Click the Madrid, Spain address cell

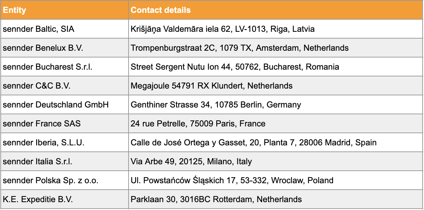click(x=276, y=142)
